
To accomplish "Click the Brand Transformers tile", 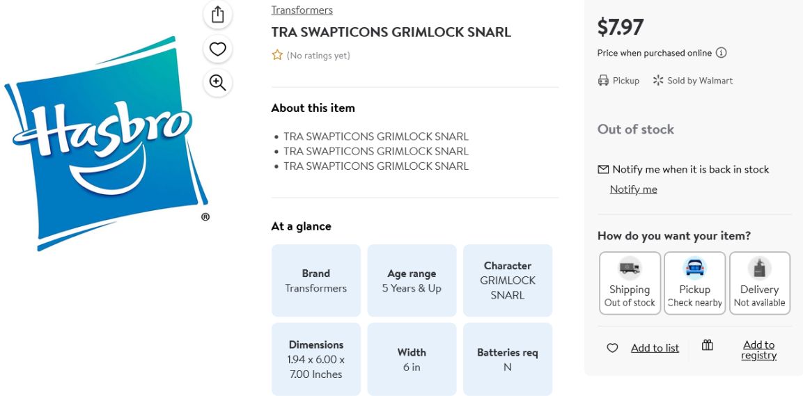I will (x=316, y=280).
